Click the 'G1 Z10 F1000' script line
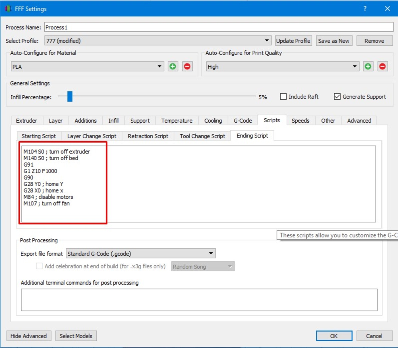Screen dimensions: 398x348 [x=40, y=171]
